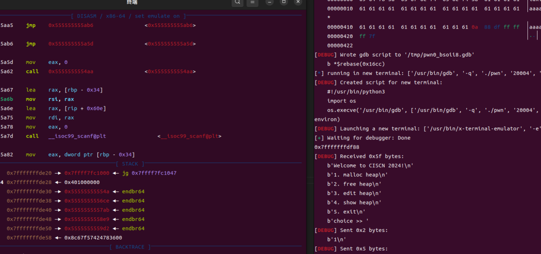Click hexdump offset 00000422 in right terminal
Screen dimensions: 541x254
(340, 45)
